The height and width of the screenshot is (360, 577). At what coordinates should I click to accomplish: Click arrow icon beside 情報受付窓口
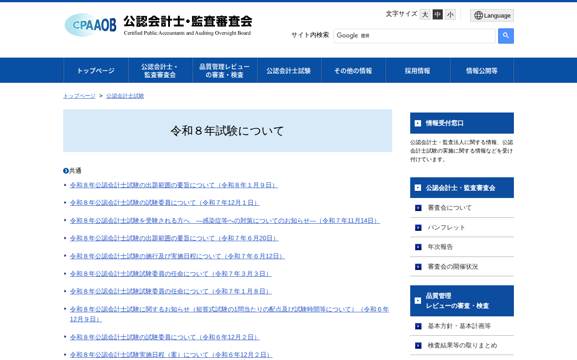coord(418,123)
